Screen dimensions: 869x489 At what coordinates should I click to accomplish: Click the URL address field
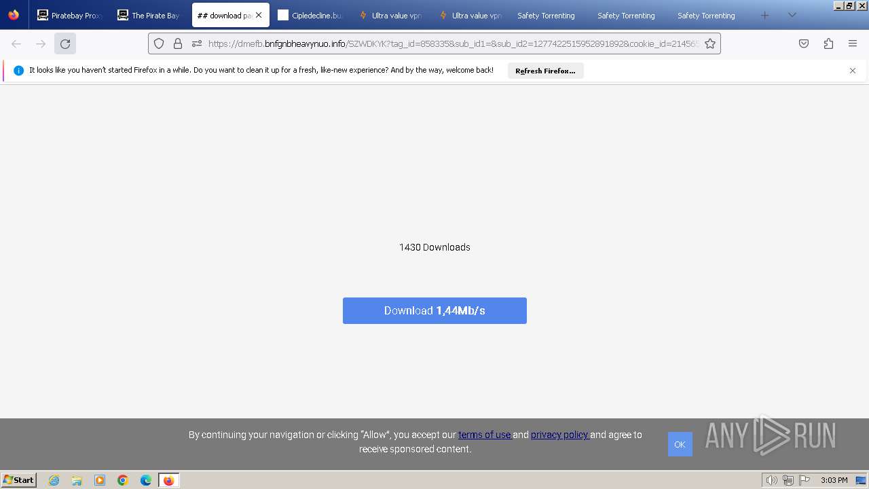tap(454, 43)
